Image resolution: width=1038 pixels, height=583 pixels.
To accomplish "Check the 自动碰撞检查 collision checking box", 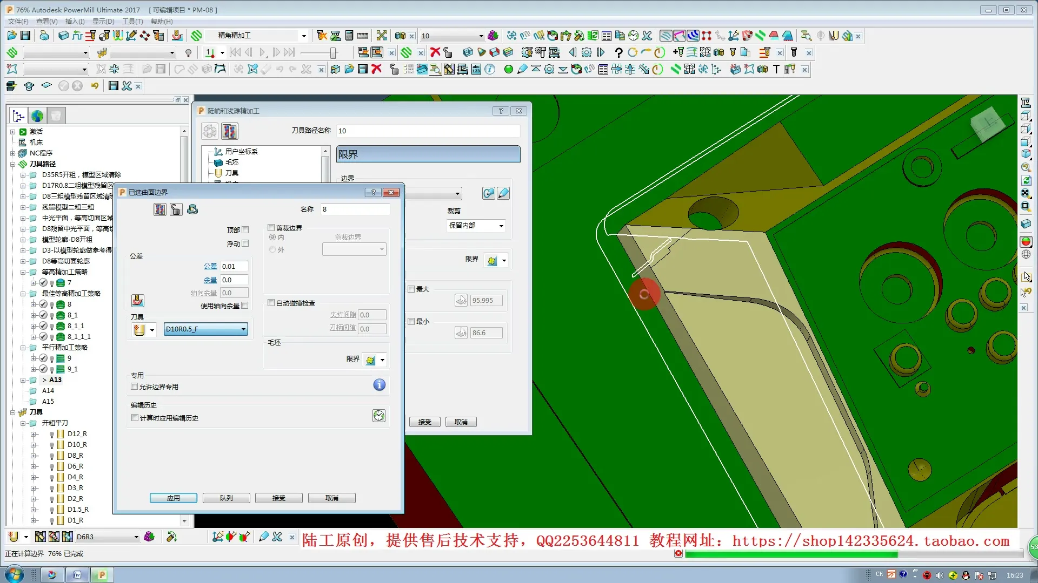I will 271,303.
